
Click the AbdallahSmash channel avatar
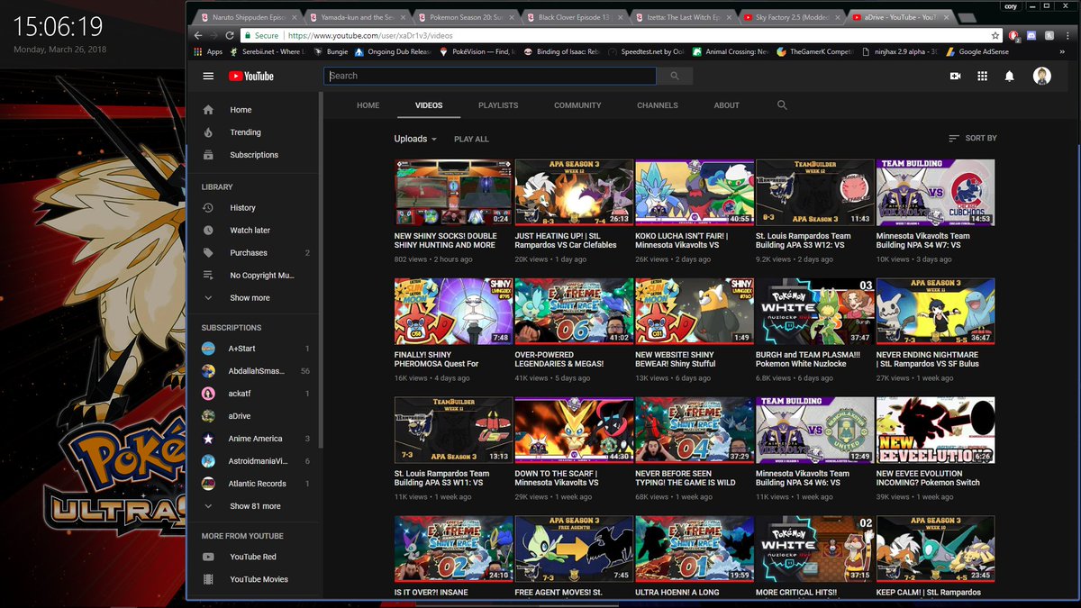click(x=208, y=371)
